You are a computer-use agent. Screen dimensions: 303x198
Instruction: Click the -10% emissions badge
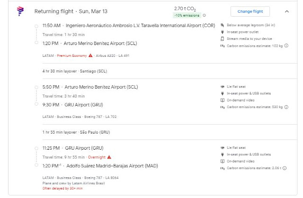tap(187, 15)
